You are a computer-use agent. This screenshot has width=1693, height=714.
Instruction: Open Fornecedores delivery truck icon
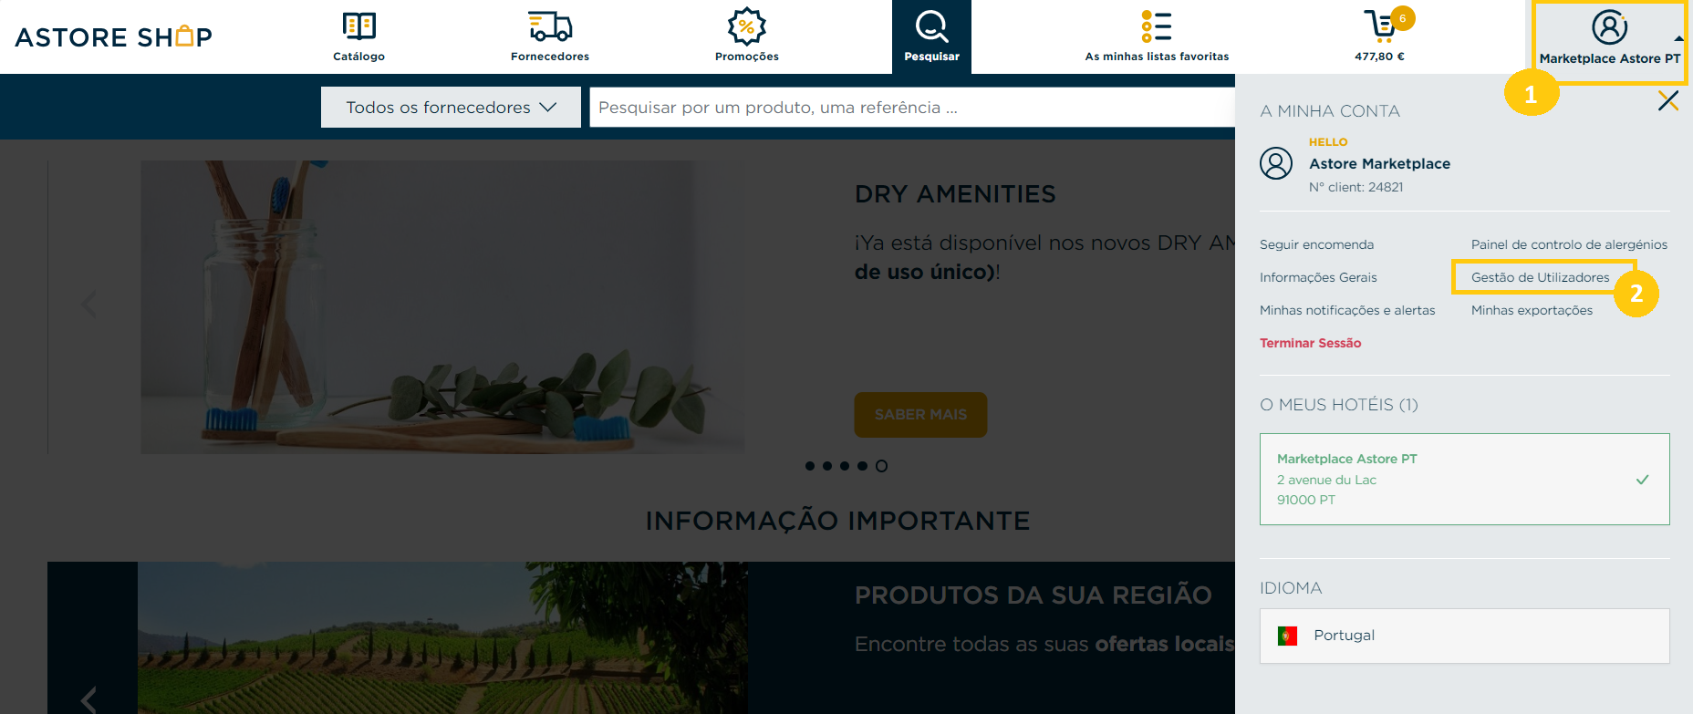point(550,26)
